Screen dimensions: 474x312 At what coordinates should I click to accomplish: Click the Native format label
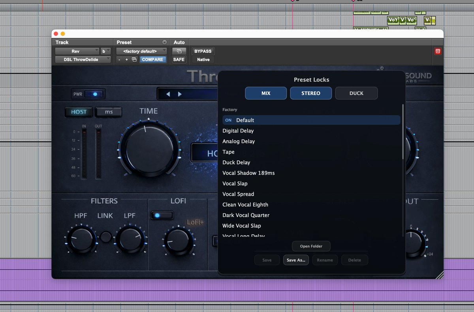click(x=203, y=60)
